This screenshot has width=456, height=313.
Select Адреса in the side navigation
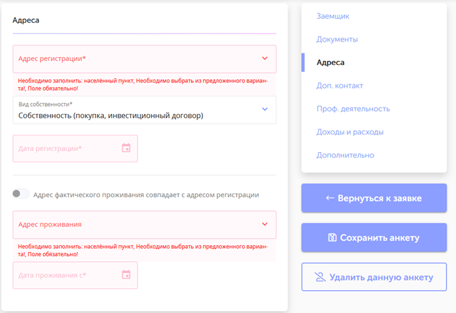click(x=330, y=62)
